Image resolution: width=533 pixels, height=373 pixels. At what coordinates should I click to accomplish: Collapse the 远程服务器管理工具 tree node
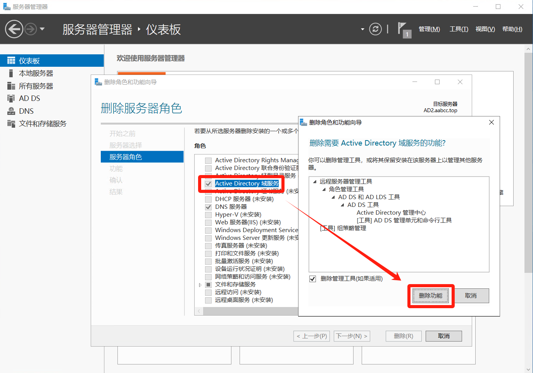click(x=315, y=182)
